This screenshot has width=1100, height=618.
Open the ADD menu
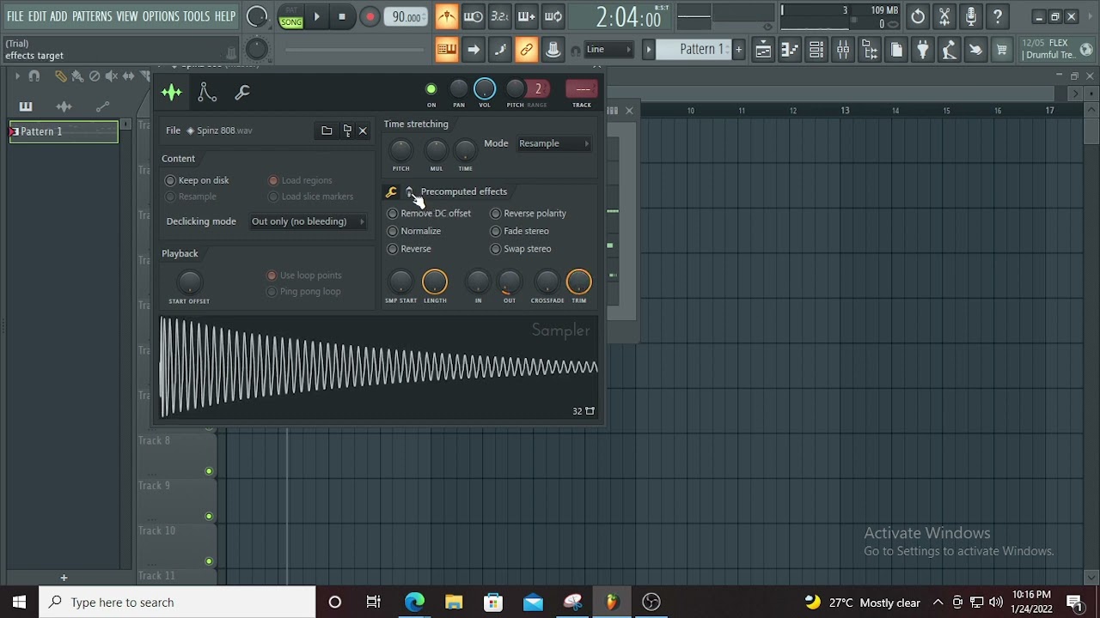coord(58,16)
